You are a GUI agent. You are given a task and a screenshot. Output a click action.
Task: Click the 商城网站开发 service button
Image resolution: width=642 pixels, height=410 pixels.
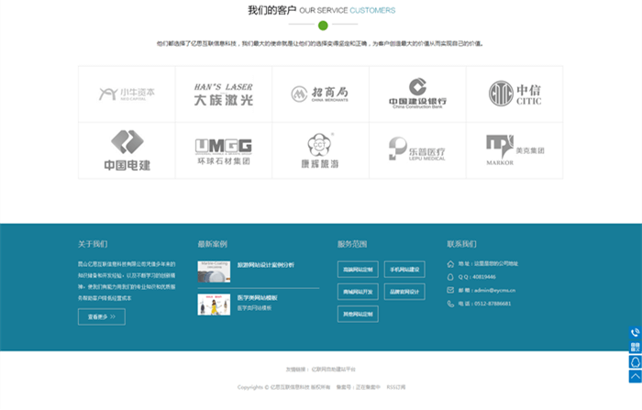pyautogui.click(x=358, y=292)
